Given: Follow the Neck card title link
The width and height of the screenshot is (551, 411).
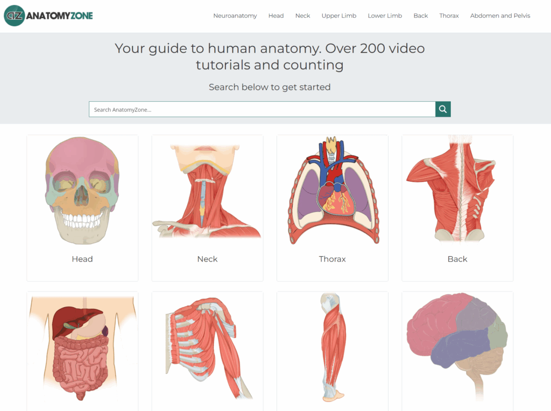Looking at the screenshot, I should point(207,259).
